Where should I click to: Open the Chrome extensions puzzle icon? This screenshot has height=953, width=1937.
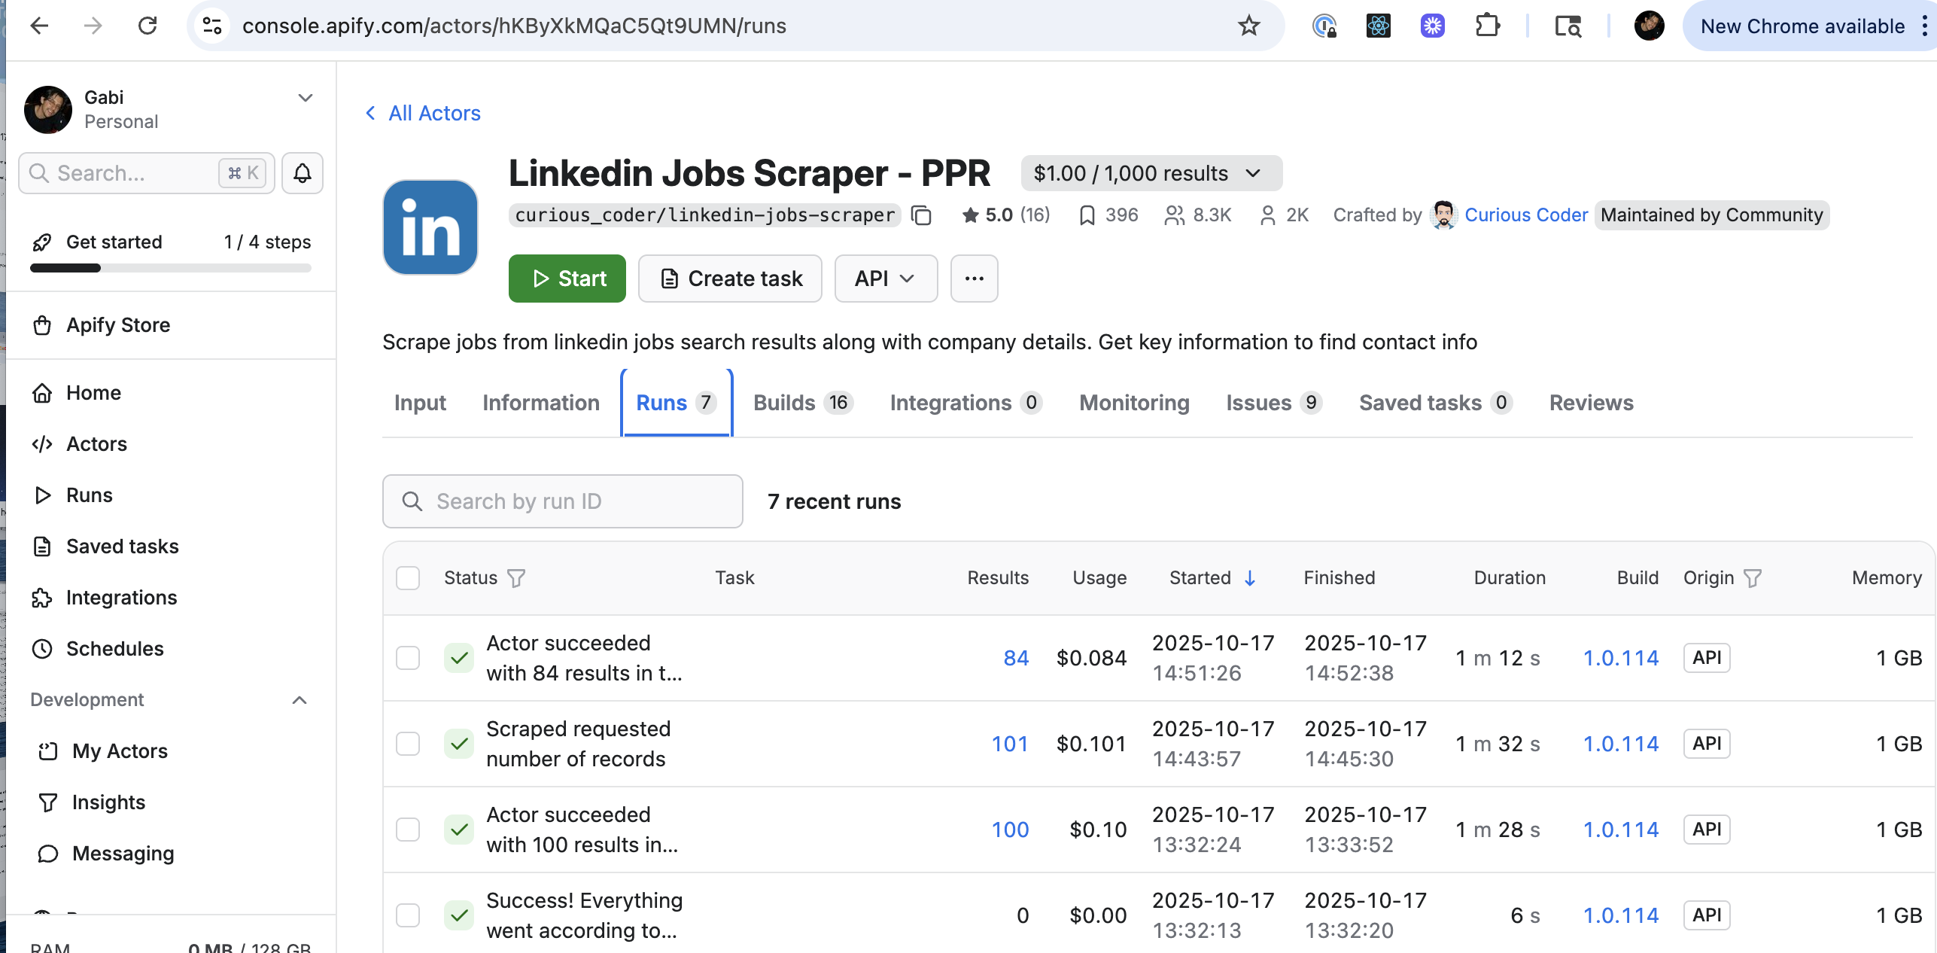click(1487, 26)
